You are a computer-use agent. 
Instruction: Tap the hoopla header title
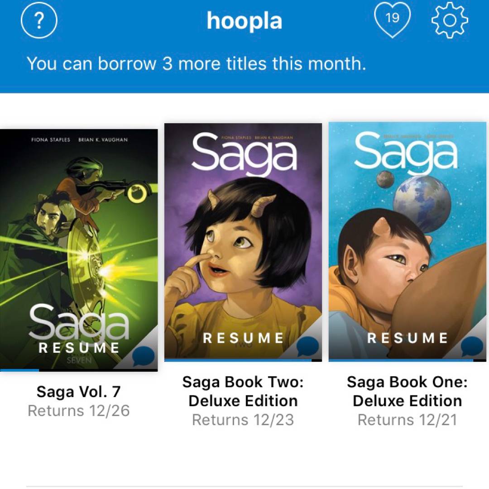[x=244, y=21]
